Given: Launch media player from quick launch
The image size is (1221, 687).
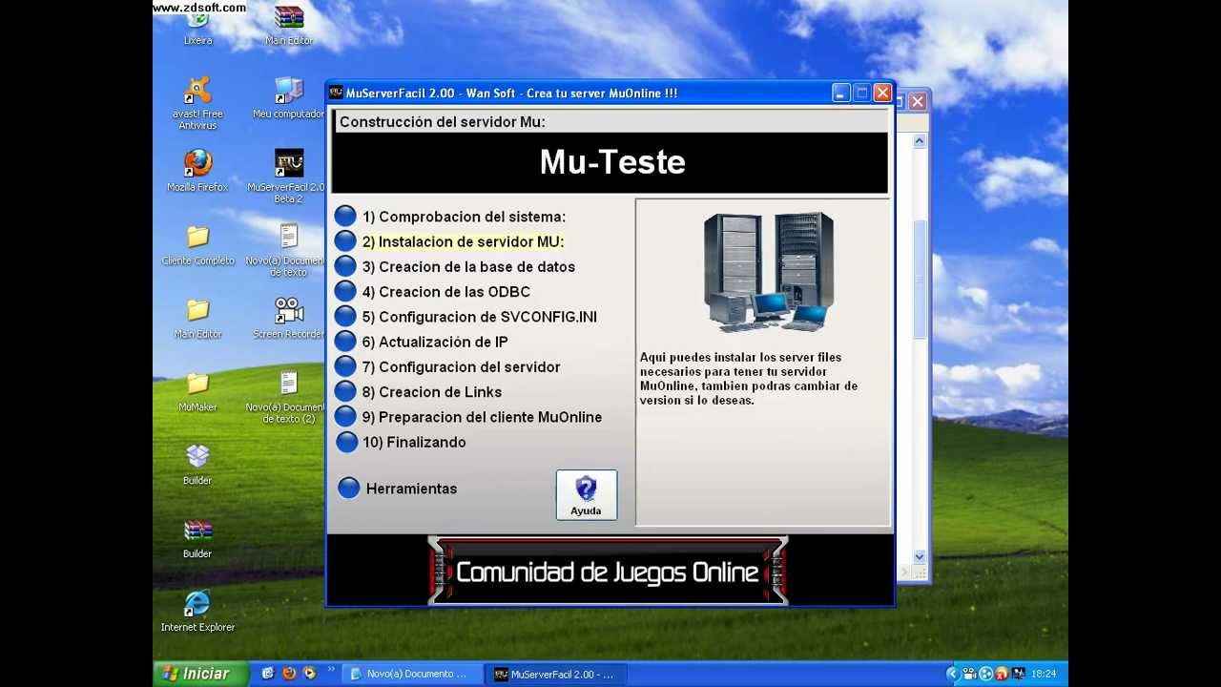Looking at the screenshot, I should click(309, 674).
